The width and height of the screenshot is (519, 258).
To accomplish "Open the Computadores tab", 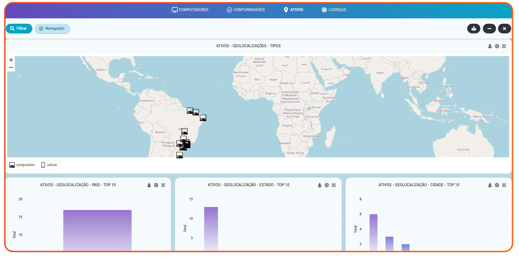I will tap(190, 10).
